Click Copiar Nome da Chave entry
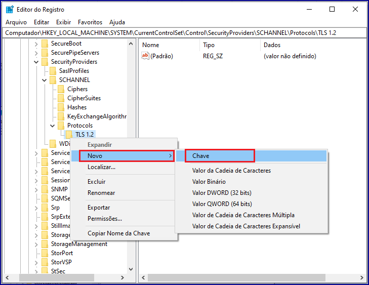The width and height of the screenshot is (369, 285). pos(118,233)
